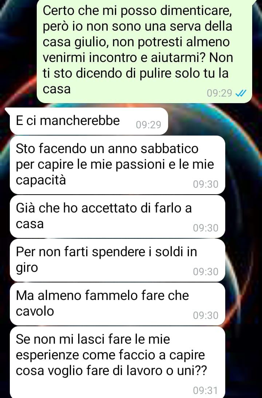Select the 'anno sabbatico' message bubble

coord(117,165)
